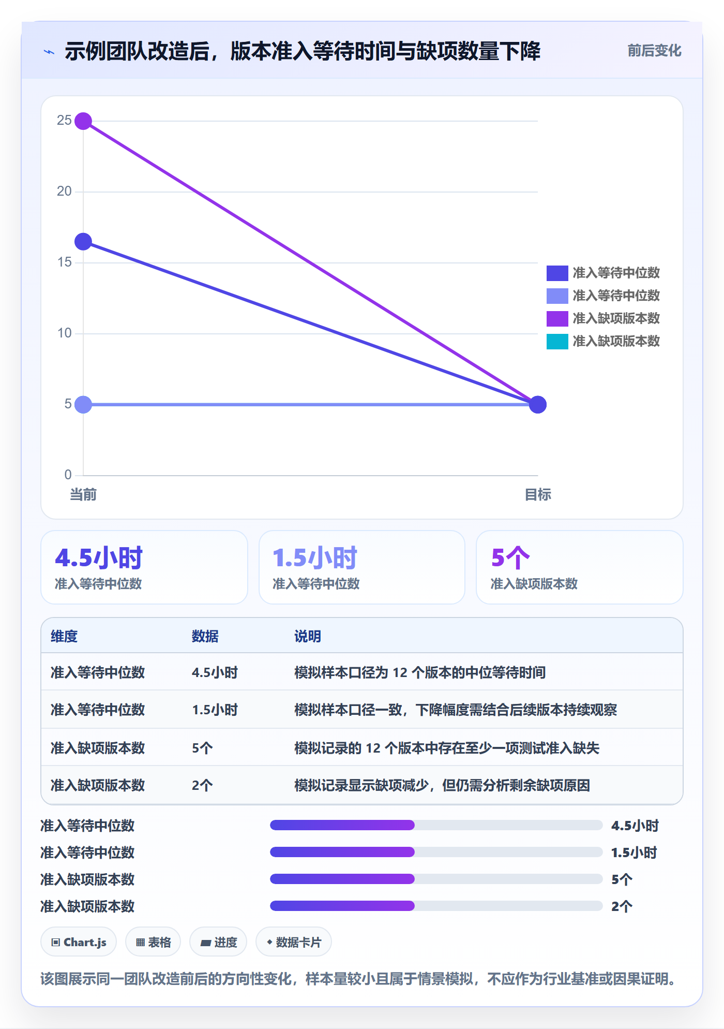Click the 表格 tag chip

click(153, 942)
